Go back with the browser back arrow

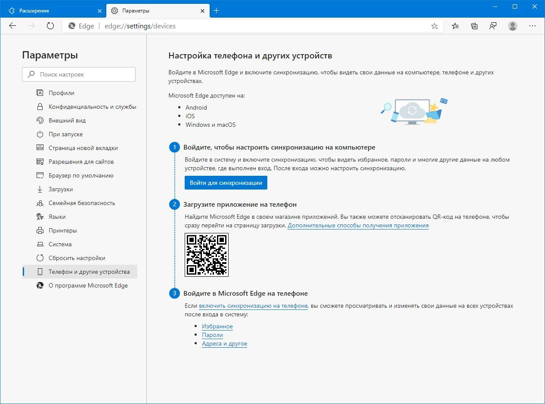click(12, 26)
